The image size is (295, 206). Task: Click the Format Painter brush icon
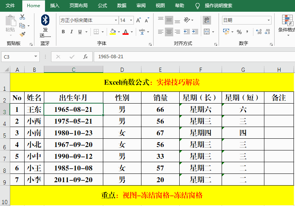pyautogui.click(x=22, y=34)
